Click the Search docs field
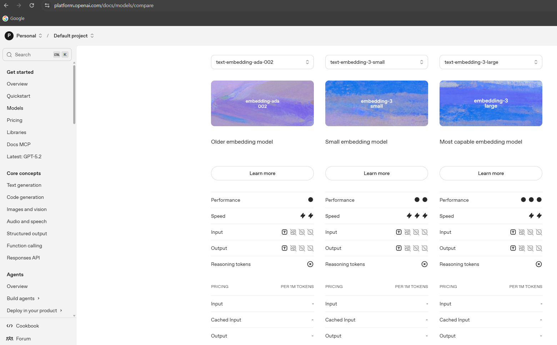The height and width of the screenshot is (345, 557). [37, 55]
